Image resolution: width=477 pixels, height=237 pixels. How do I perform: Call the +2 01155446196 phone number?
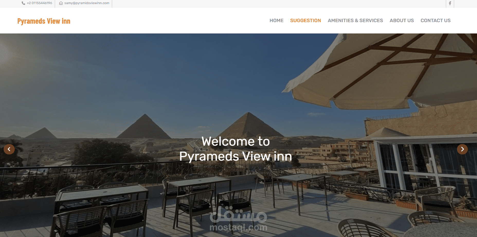click(39, 3)
